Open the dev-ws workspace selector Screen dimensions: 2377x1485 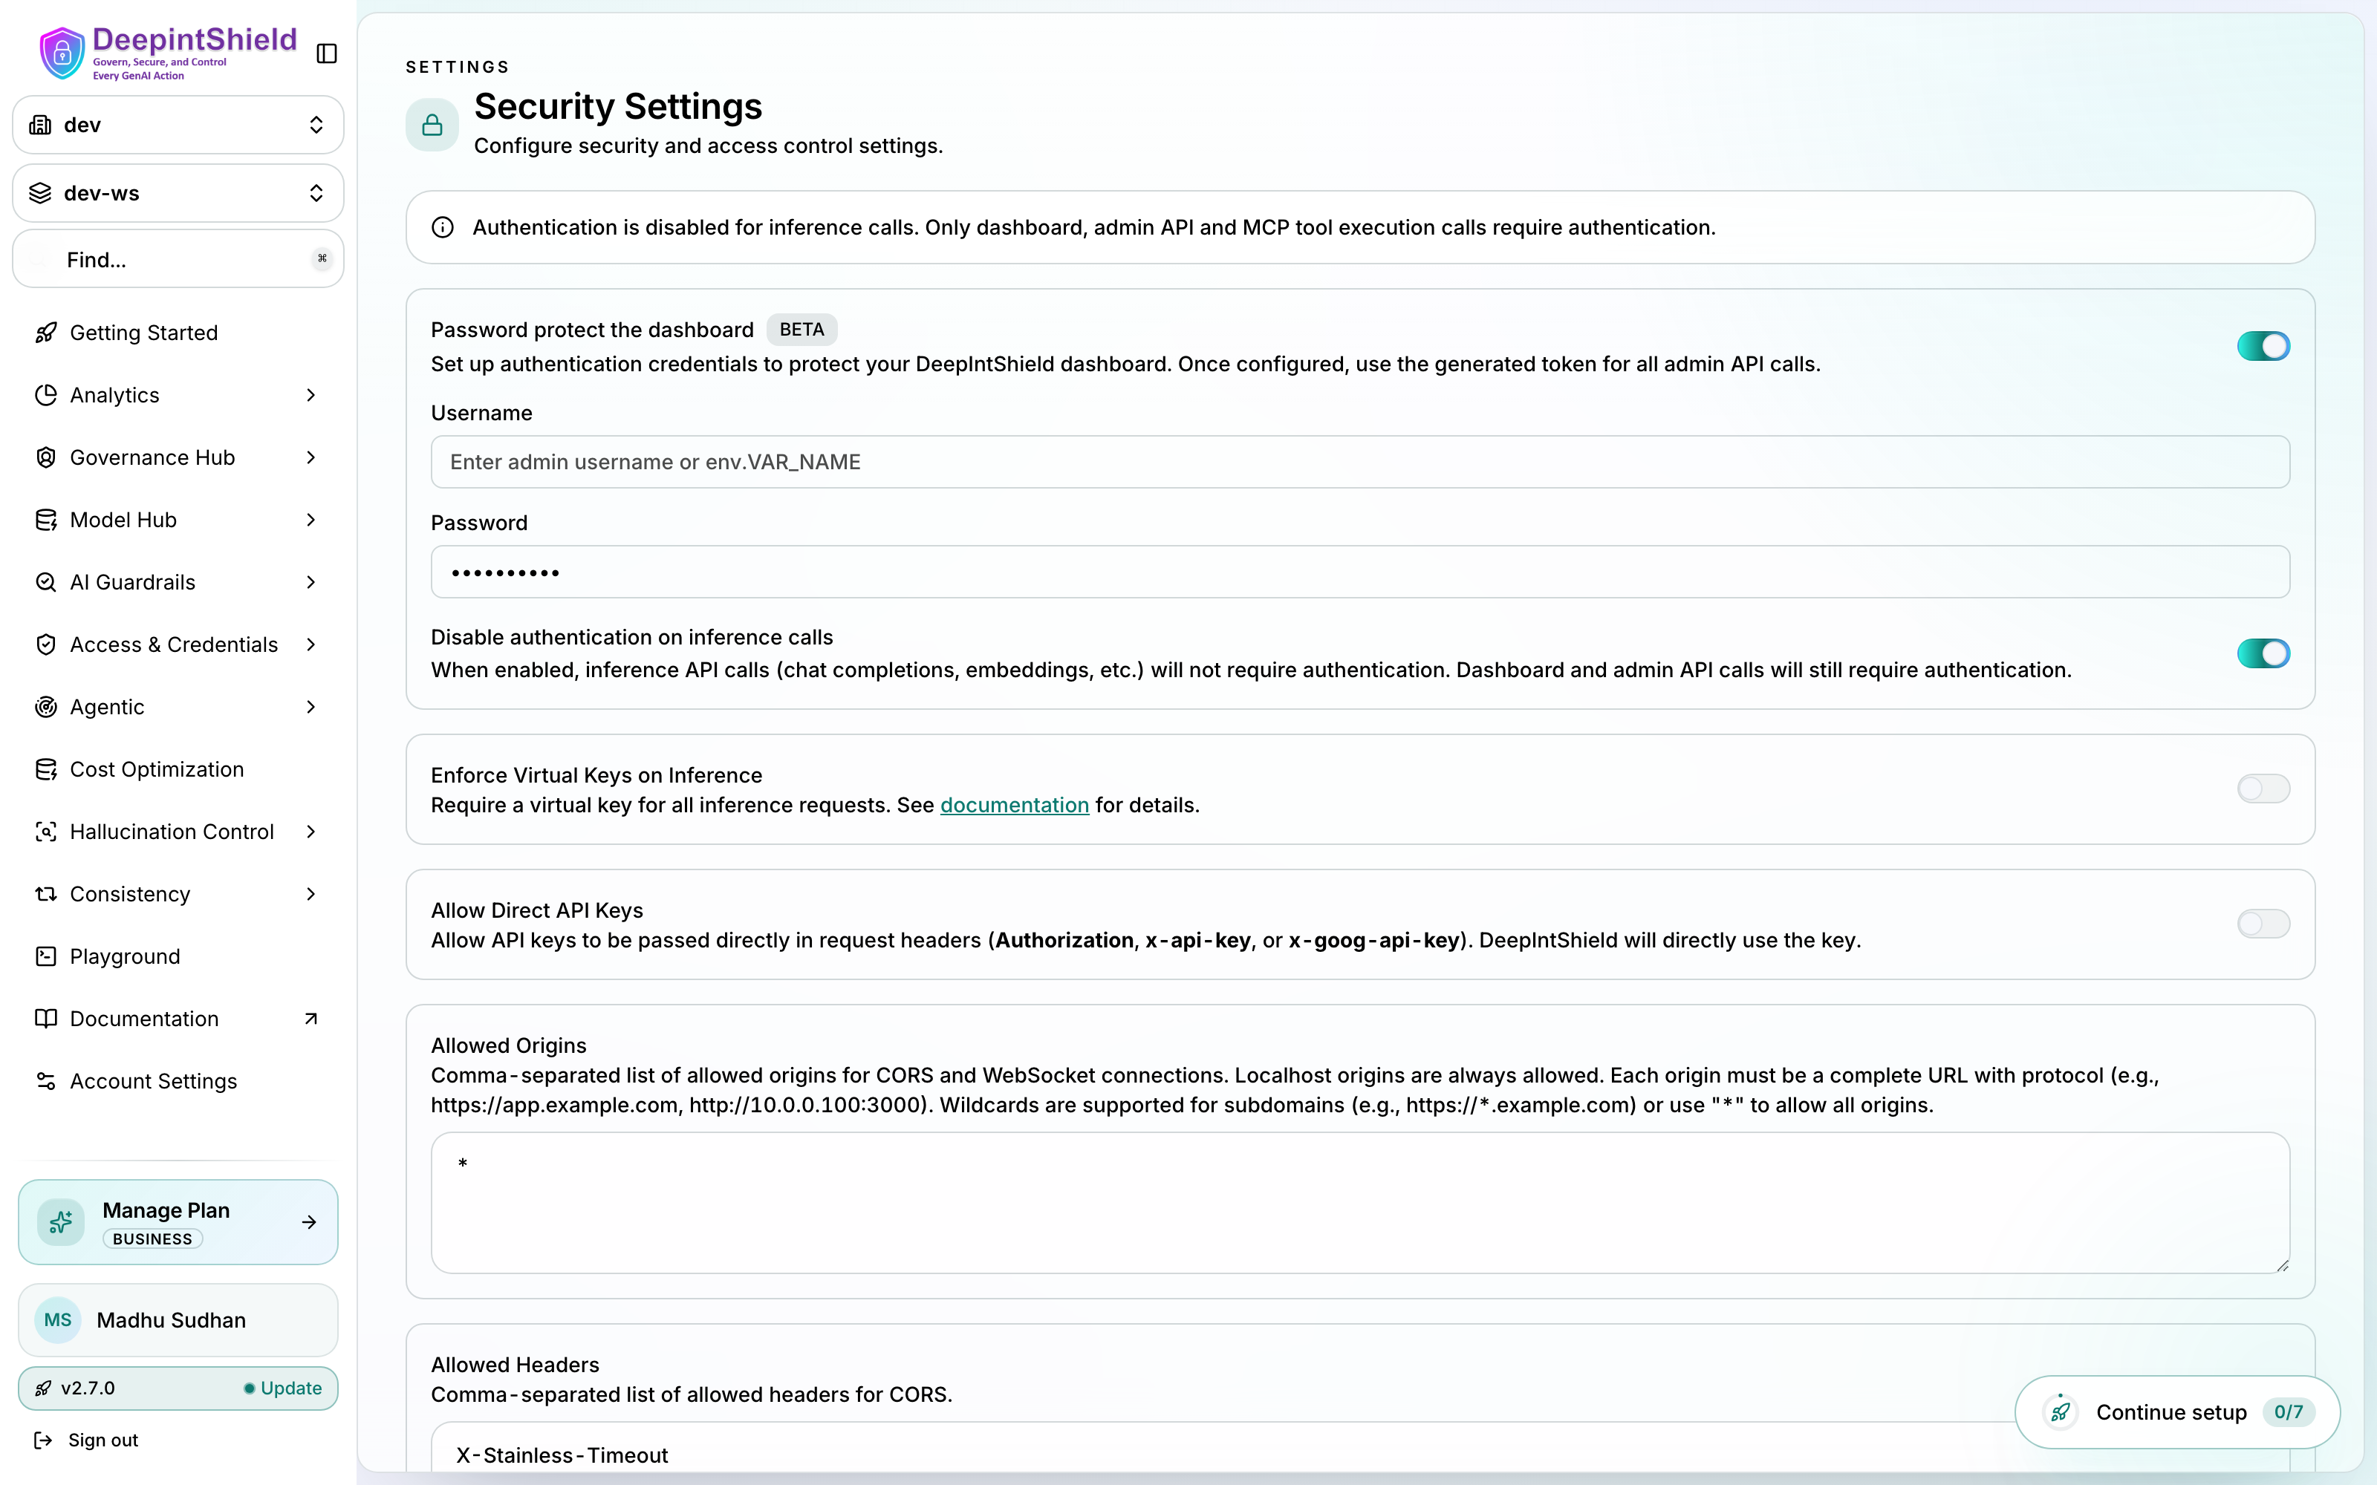point(178,194)
